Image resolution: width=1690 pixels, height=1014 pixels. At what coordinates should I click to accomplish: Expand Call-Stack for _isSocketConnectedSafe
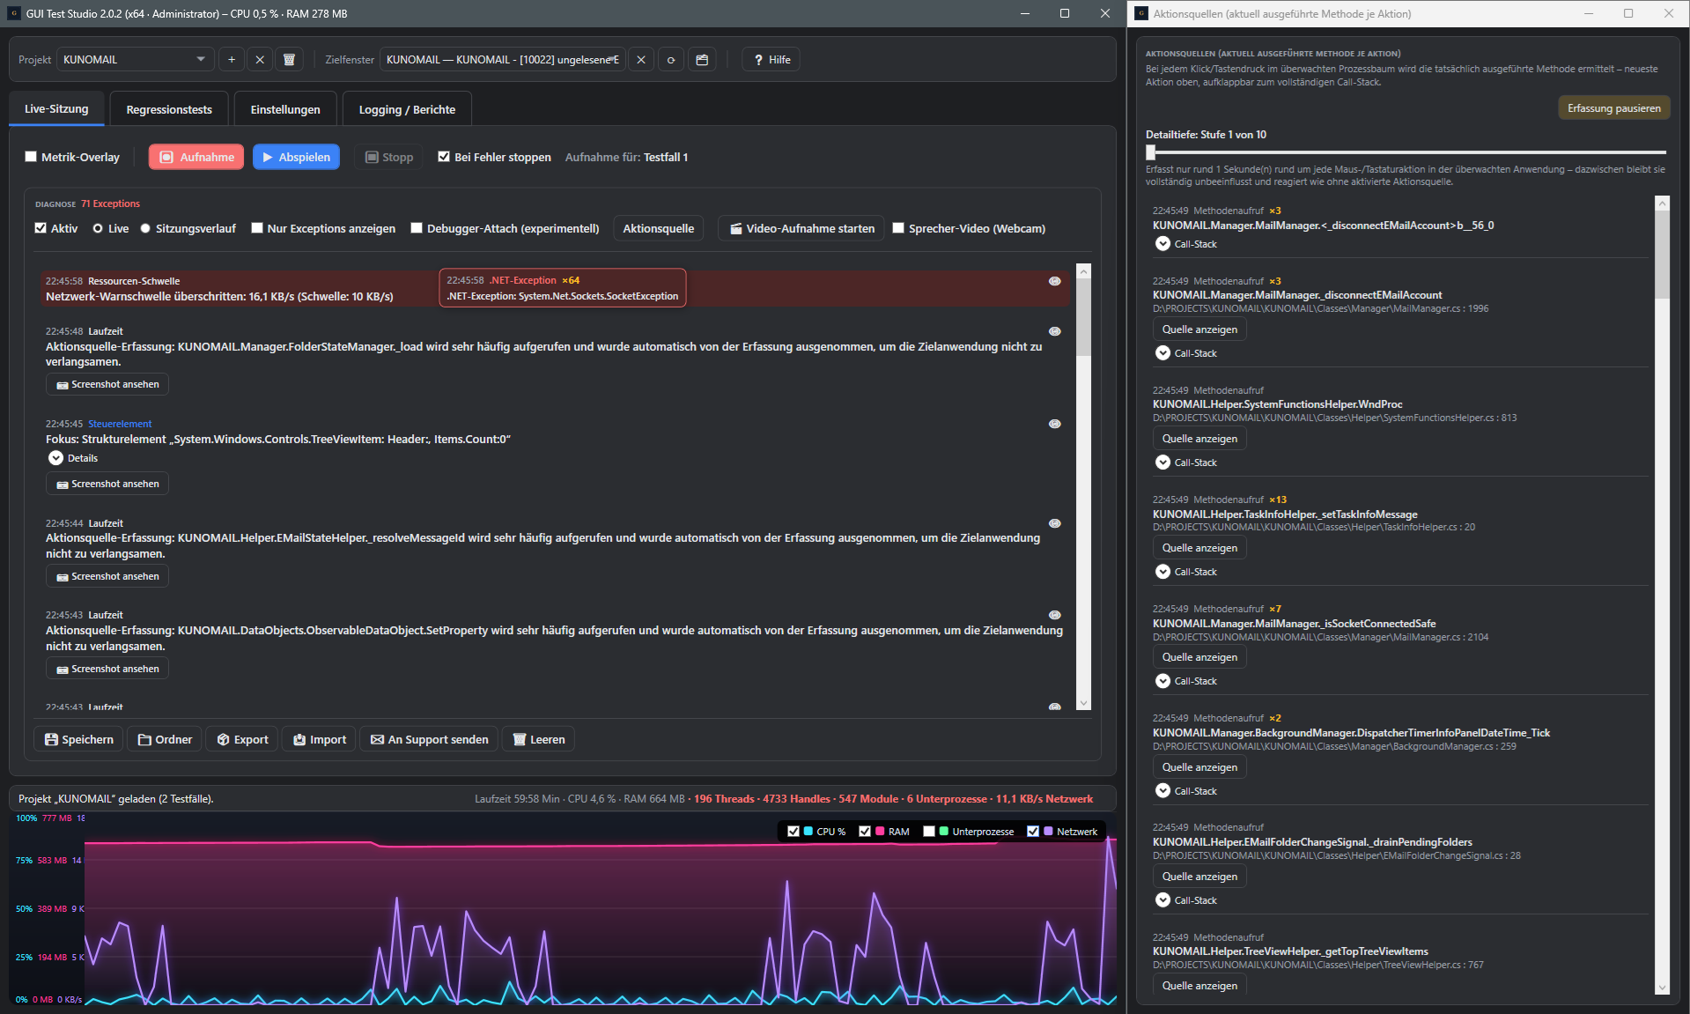(x=1162, y=681)
